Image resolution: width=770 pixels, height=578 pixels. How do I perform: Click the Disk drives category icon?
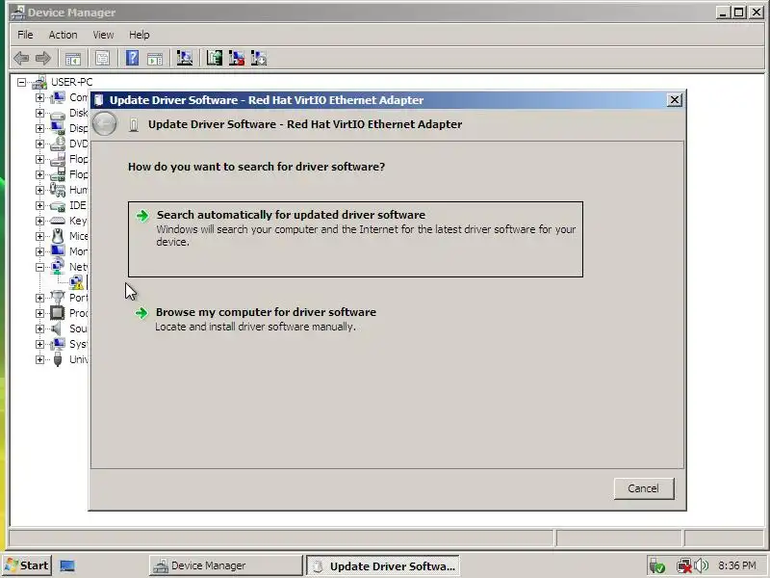[x=58, y=114]
